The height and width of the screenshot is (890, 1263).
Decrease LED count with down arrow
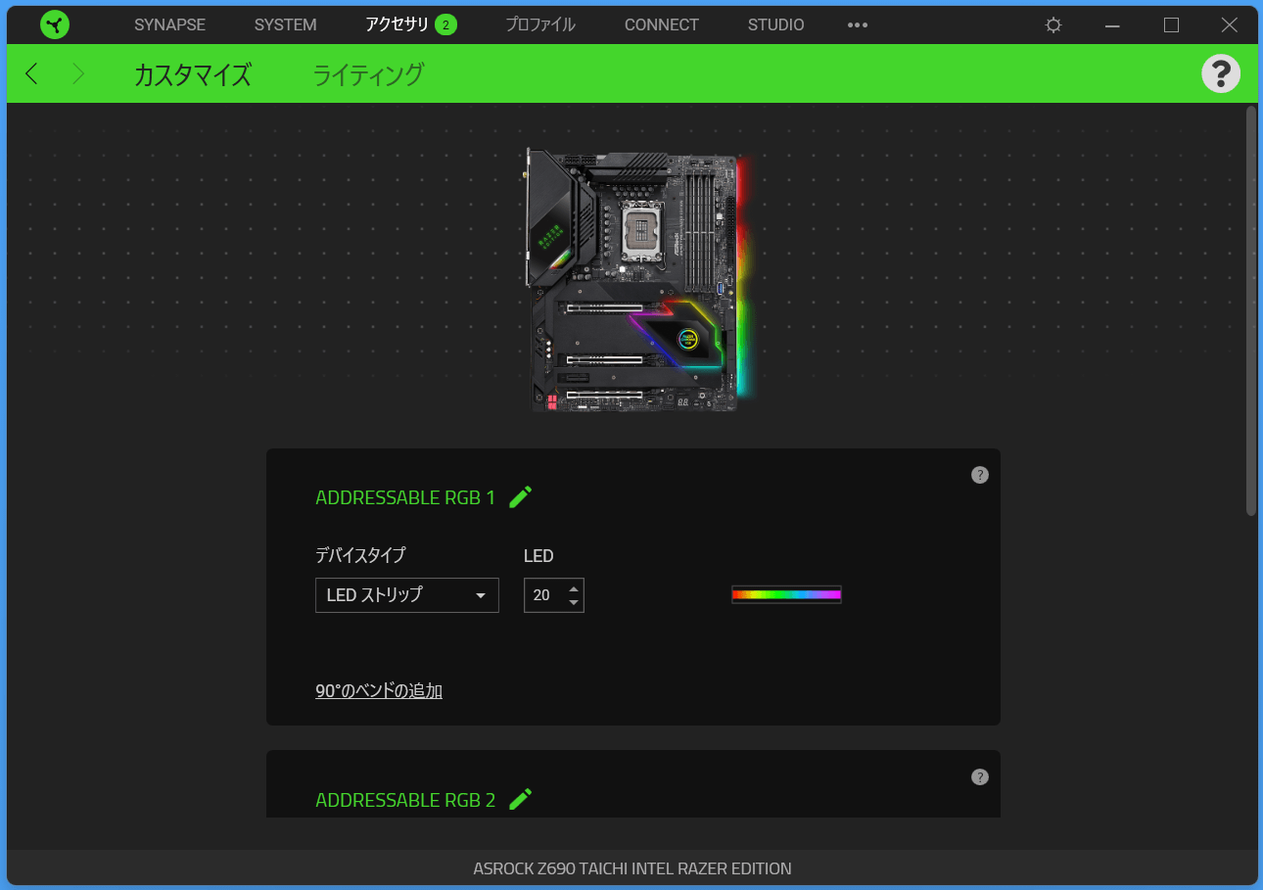[574, 603]
